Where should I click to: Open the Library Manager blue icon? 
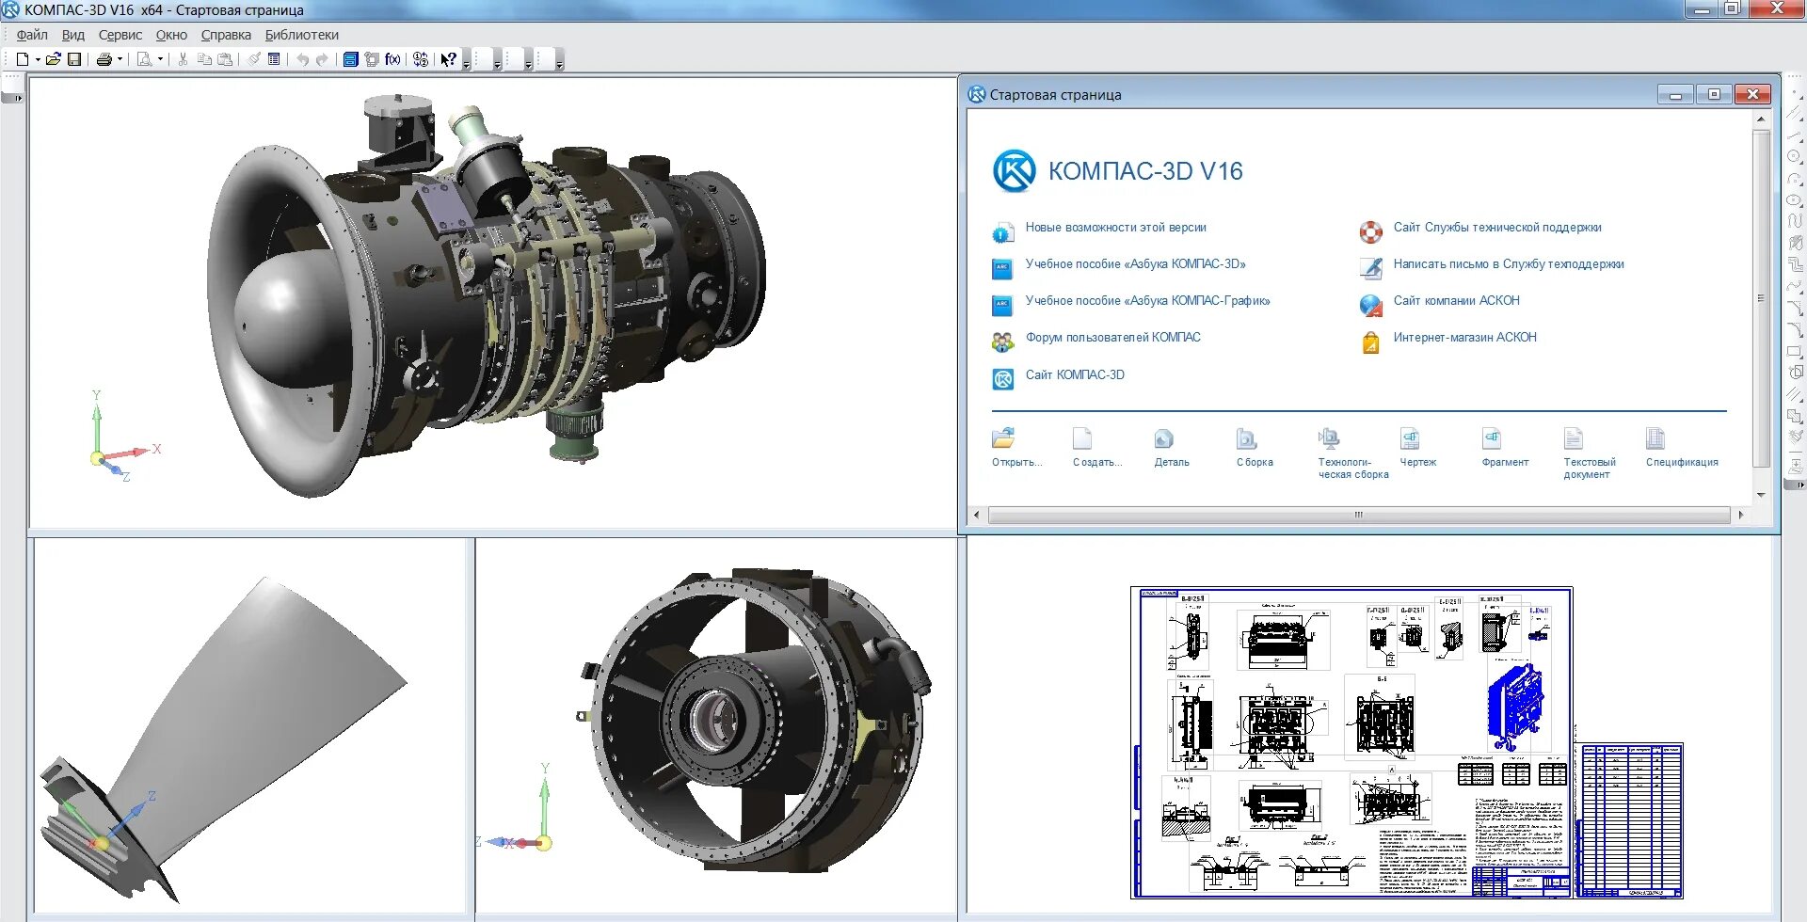click(350, 59)
